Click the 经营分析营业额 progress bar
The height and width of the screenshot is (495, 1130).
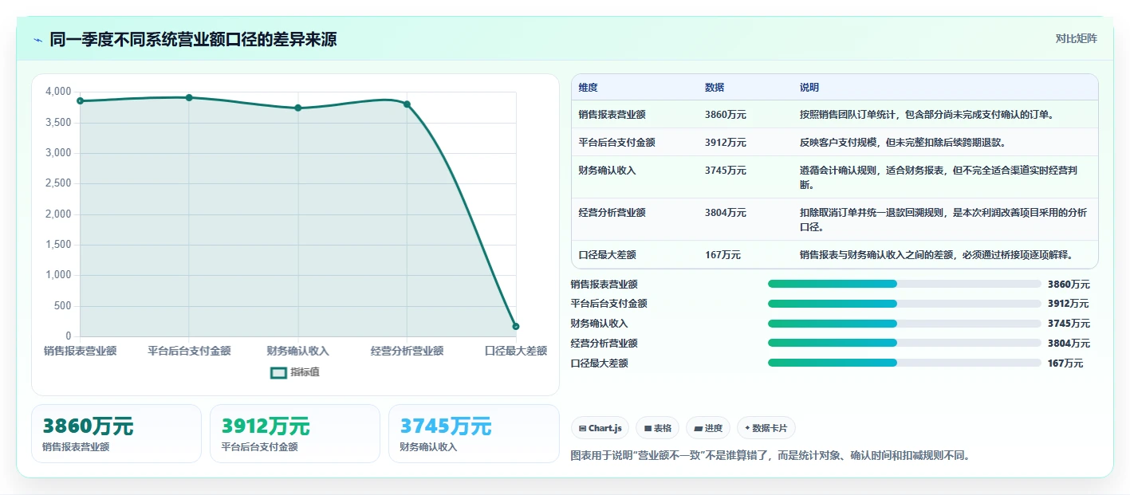pos(904,343)
